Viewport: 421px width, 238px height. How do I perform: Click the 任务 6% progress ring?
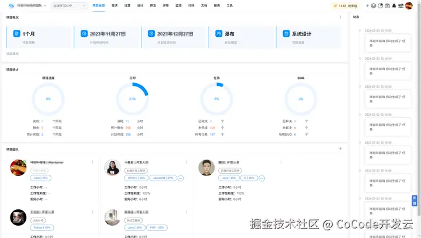coord(217,99)
